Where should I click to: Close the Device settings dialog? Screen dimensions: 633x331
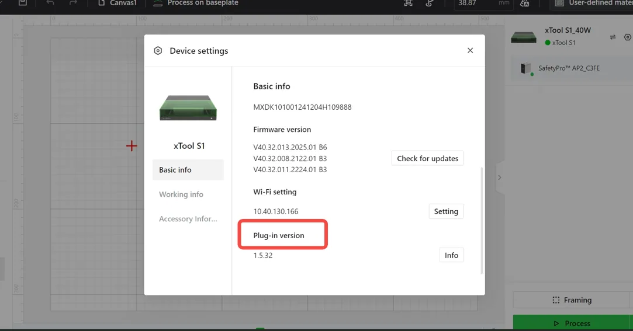click(470, 50)
